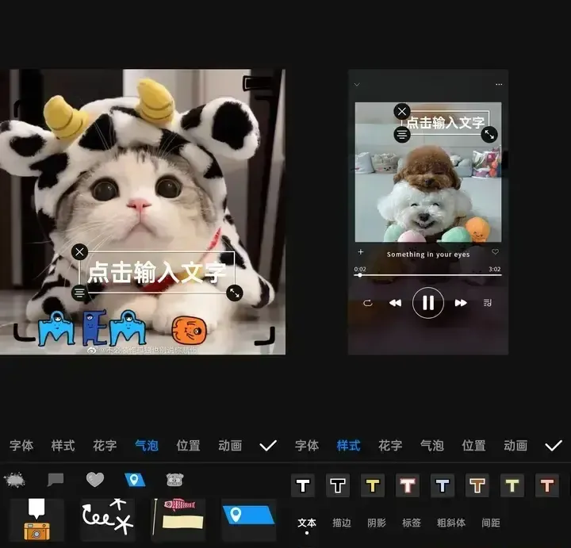Viewport: 571px width, 548px height.
Task: Choose the camera speech bubble sticker
Action: (x=36, y=518)
